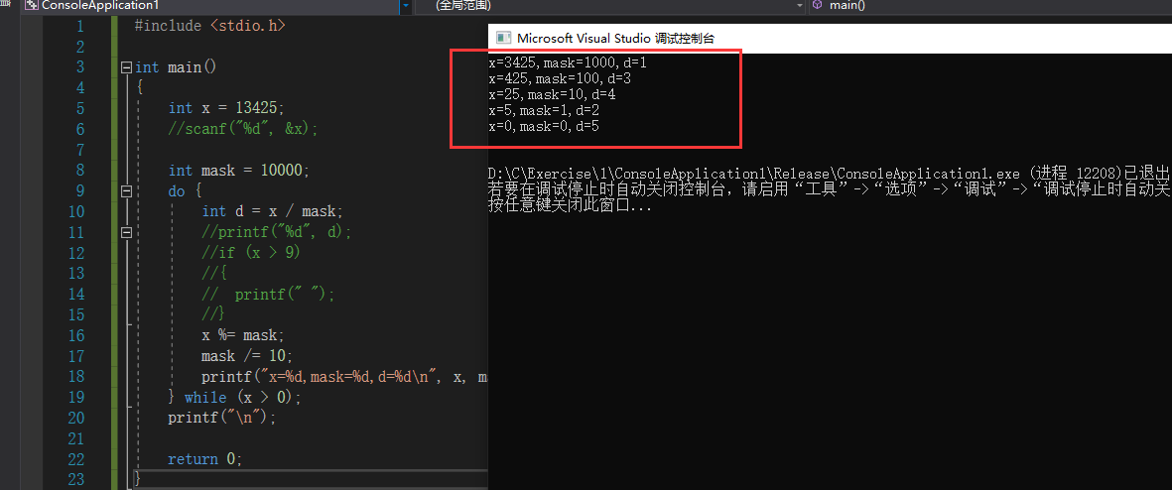Click the #include <stdio.h> line
This screenshot has width=1172, height=490.
click(209, 26)
